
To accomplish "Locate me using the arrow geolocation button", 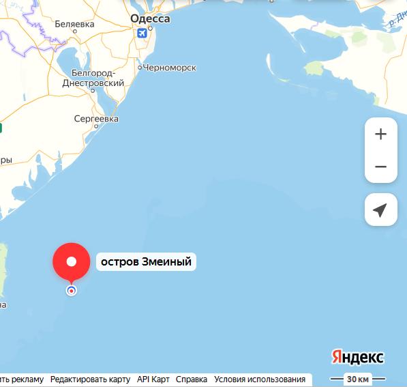I will pyautogui.click(x=381, y=210).
